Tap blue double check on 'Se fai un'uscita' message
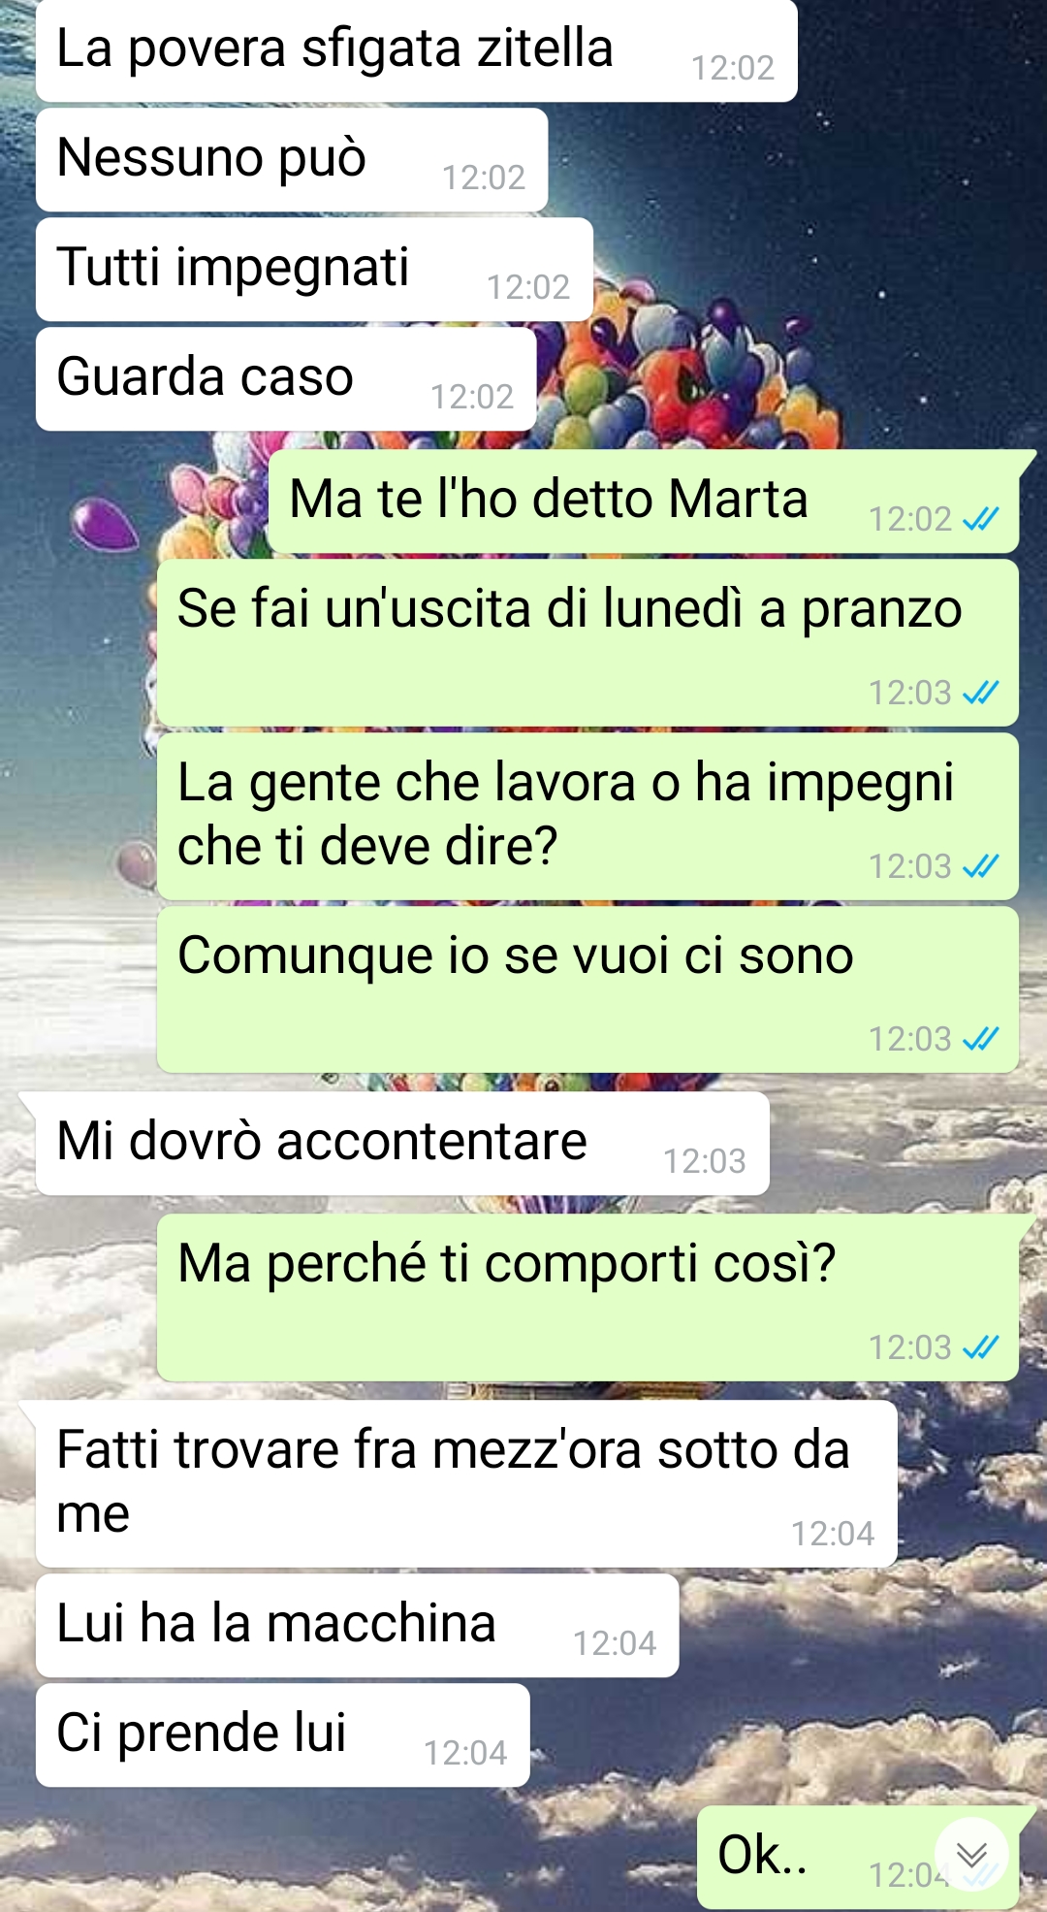This screenshot has width=1047, height=1912. tap(980, 693)
